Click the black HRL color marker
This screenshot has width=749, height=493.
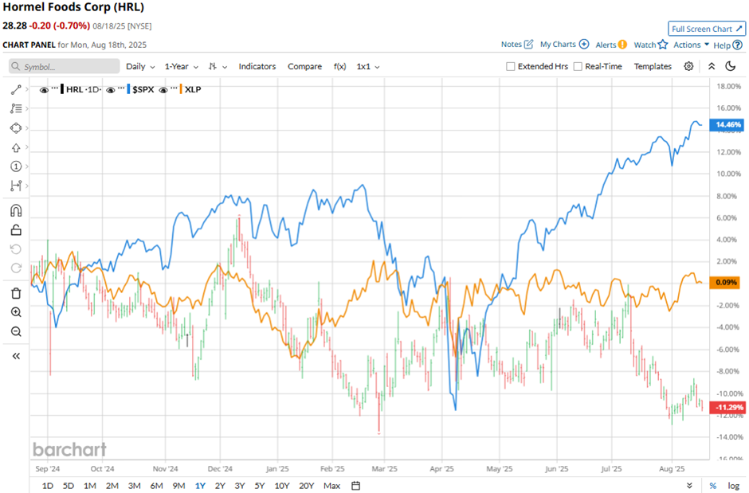pos(62,89)
